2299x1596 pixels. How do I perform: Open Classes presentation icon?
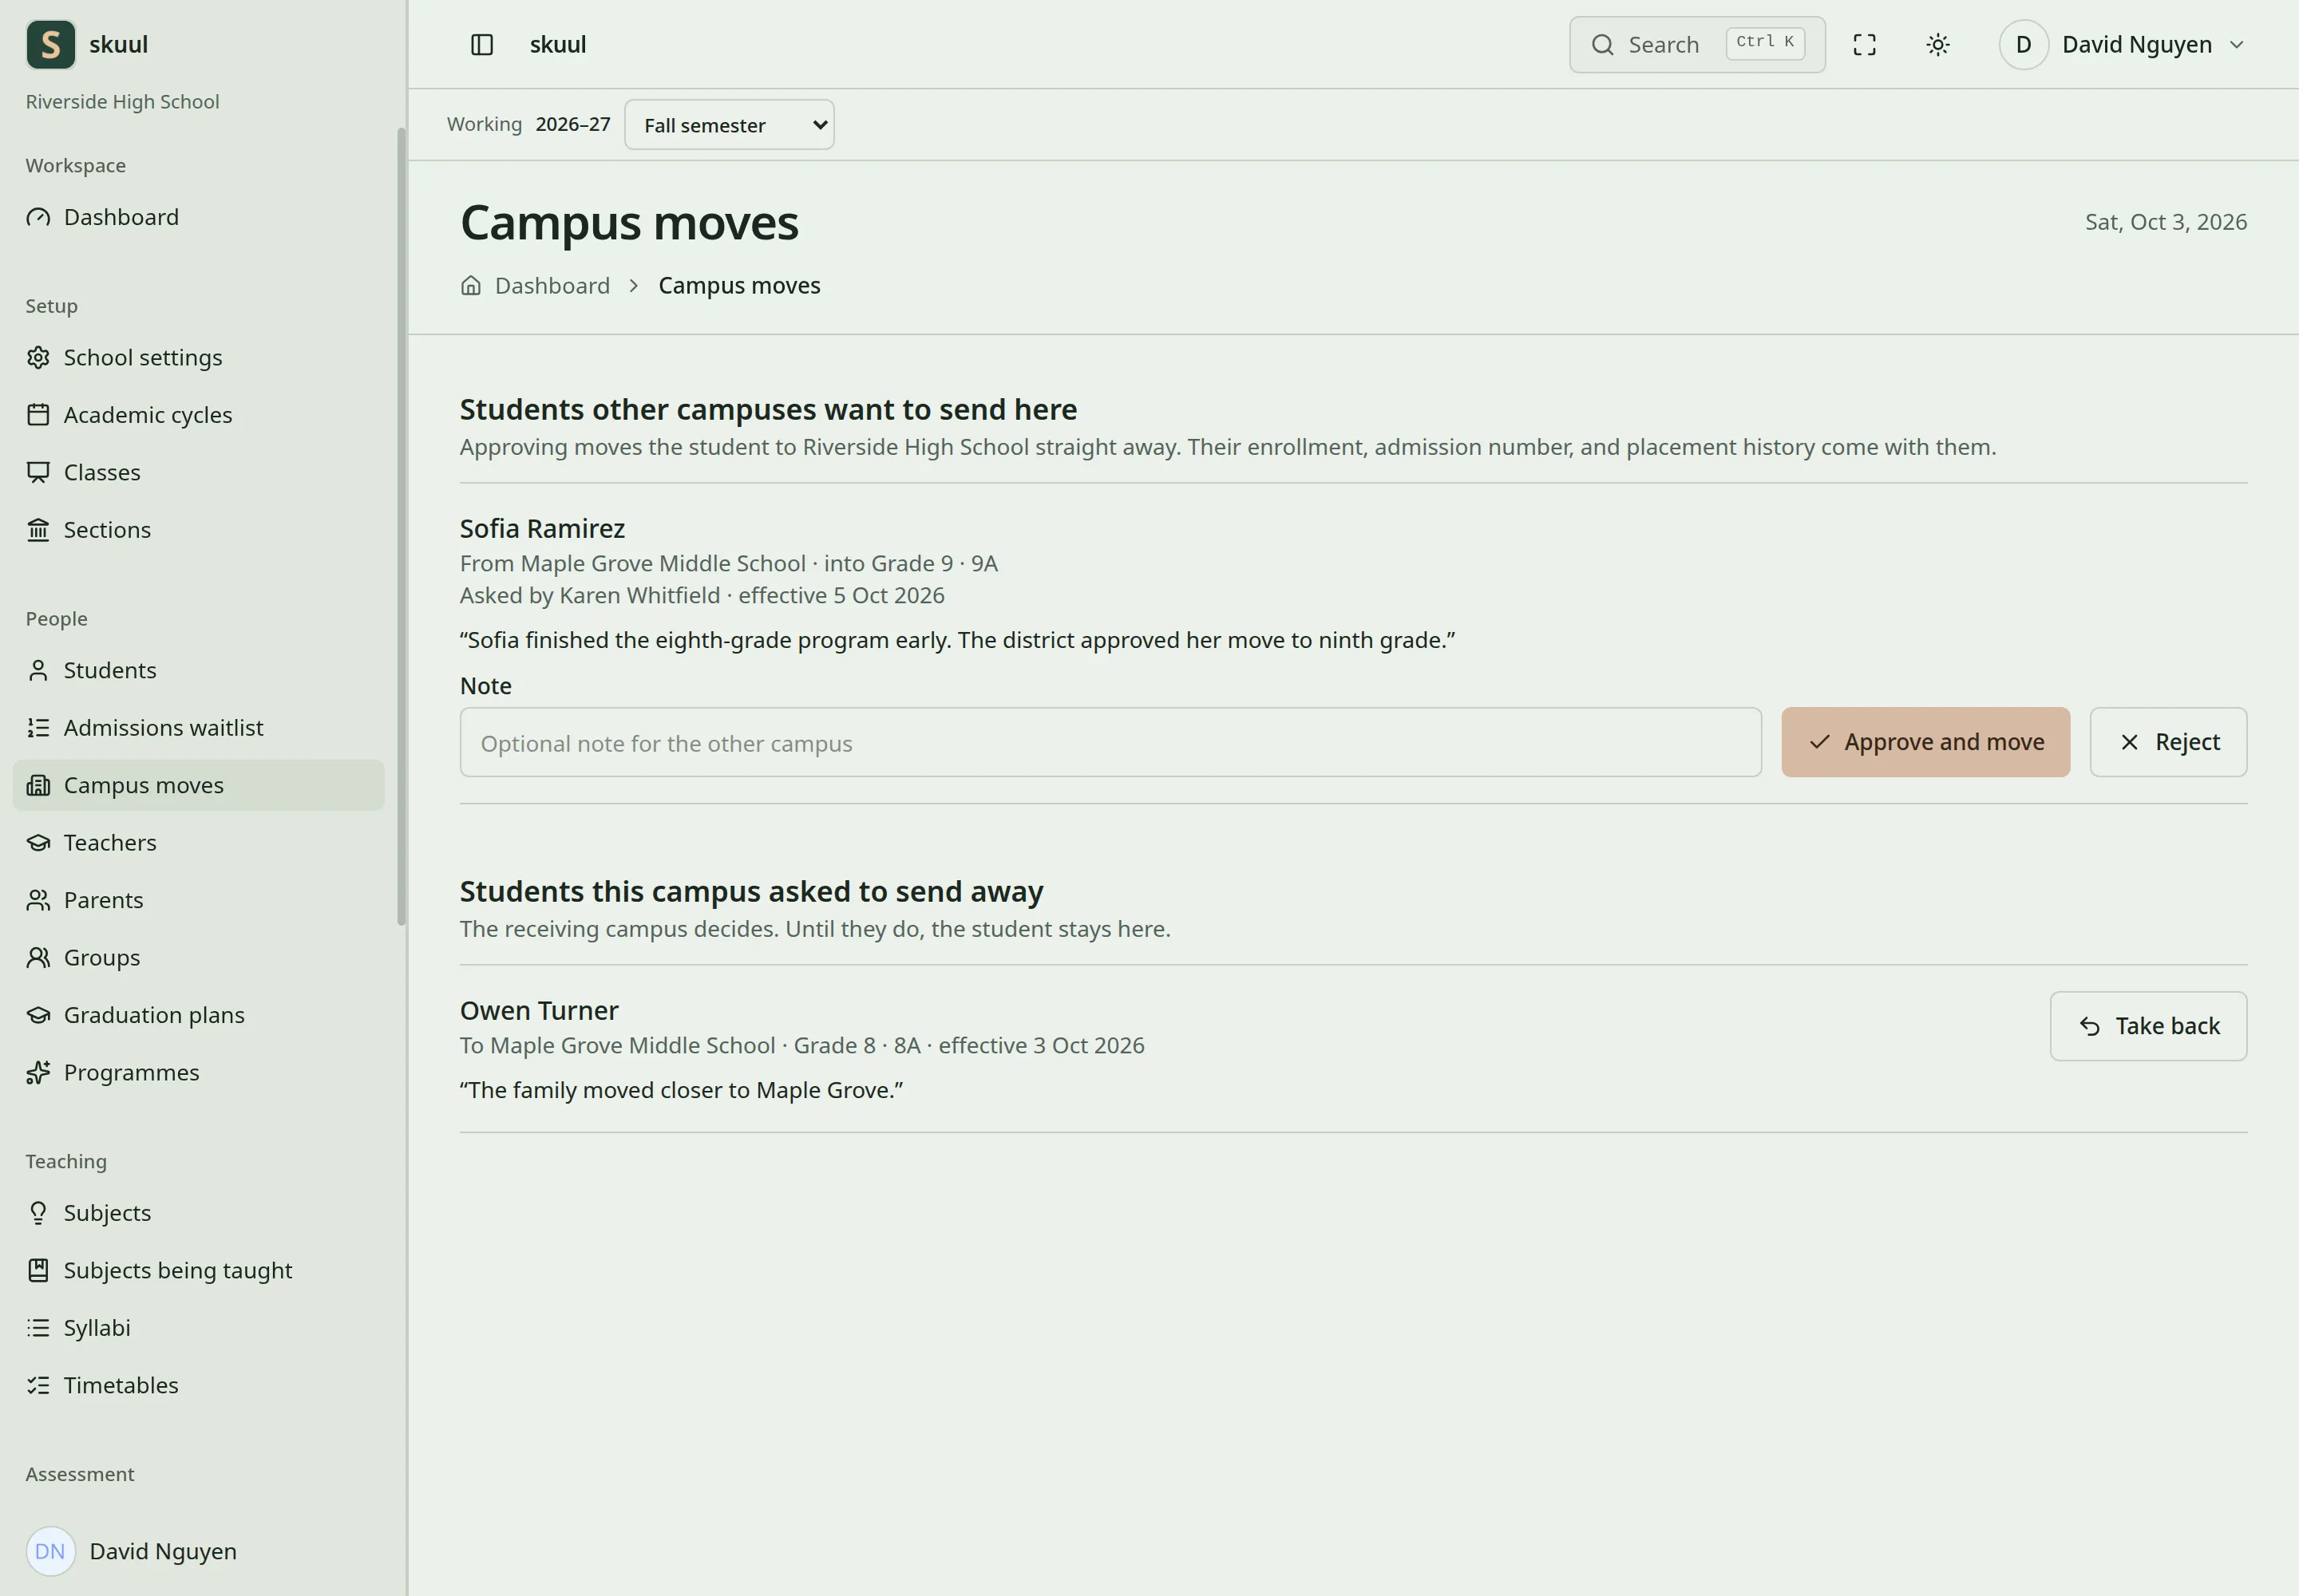pos(38,472)
